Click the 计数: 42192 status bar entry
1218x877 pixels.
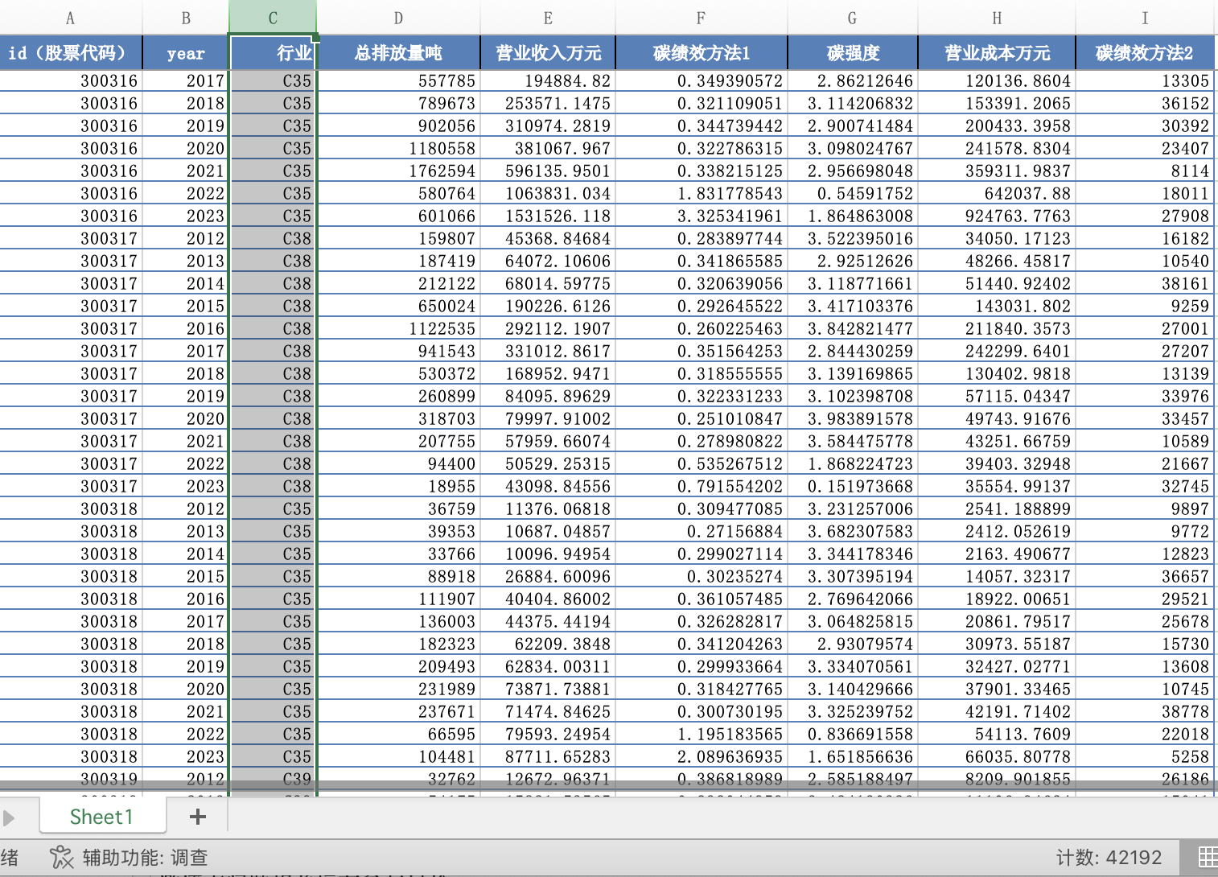pyautogui.click(x=1109, y=858)
